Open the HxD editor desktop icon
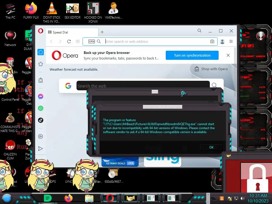The image size is (272, 204). click(73, 11)
